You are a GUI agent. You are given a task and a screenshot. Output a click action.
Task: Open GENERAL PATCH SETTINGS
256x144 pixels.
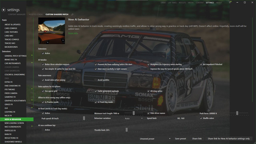pos(16,56)
